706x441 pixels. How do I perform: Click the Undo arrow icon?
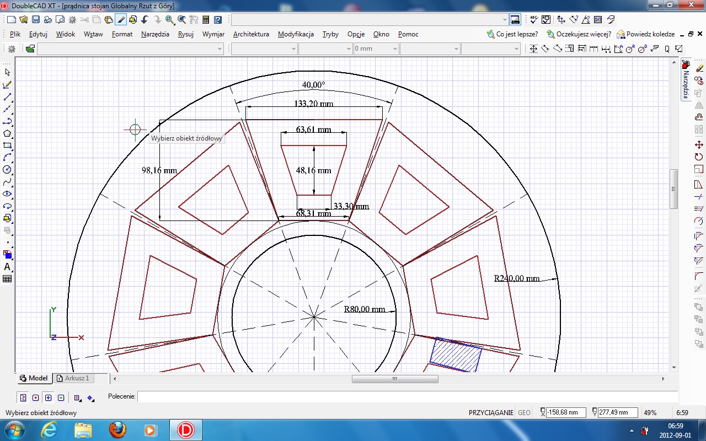coord(145,20)
